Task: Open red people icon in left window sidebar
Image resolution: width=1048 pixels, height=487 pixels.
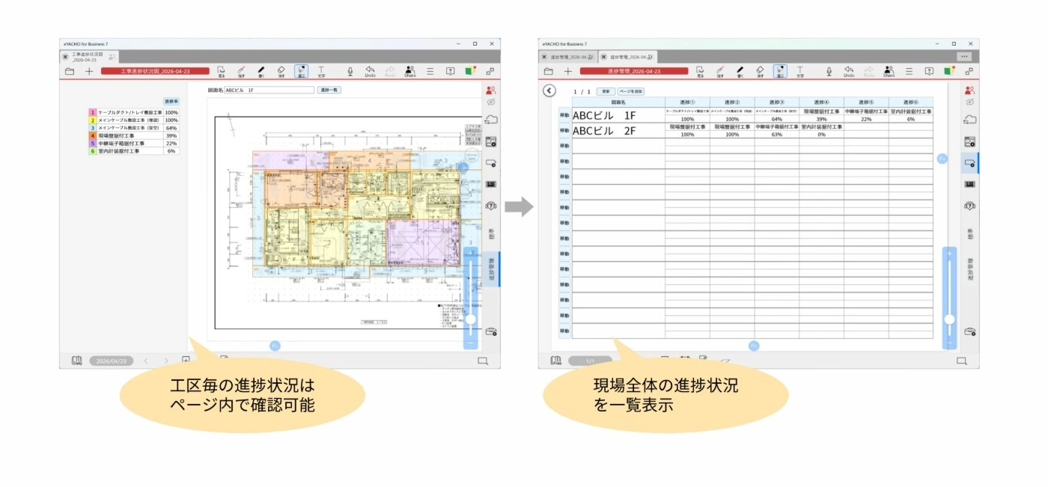Action: click(491, 91)
